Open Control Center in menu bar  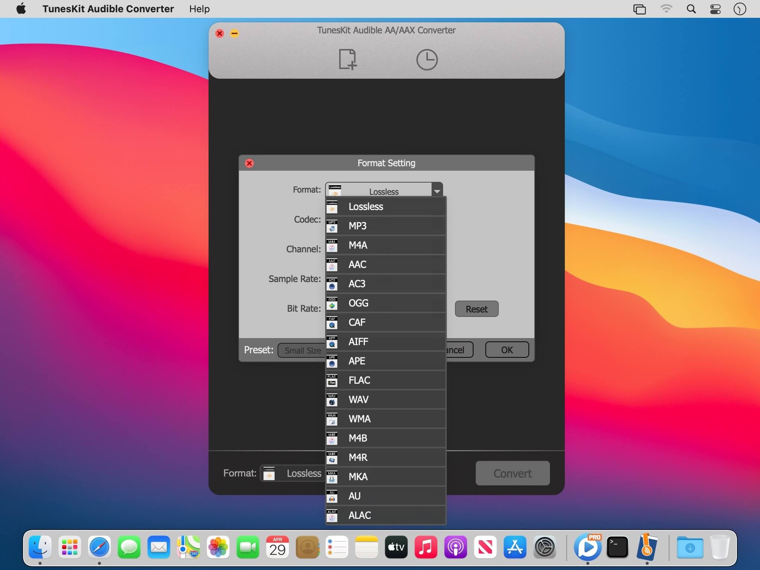pyautogui.click(x=715, y=9)
